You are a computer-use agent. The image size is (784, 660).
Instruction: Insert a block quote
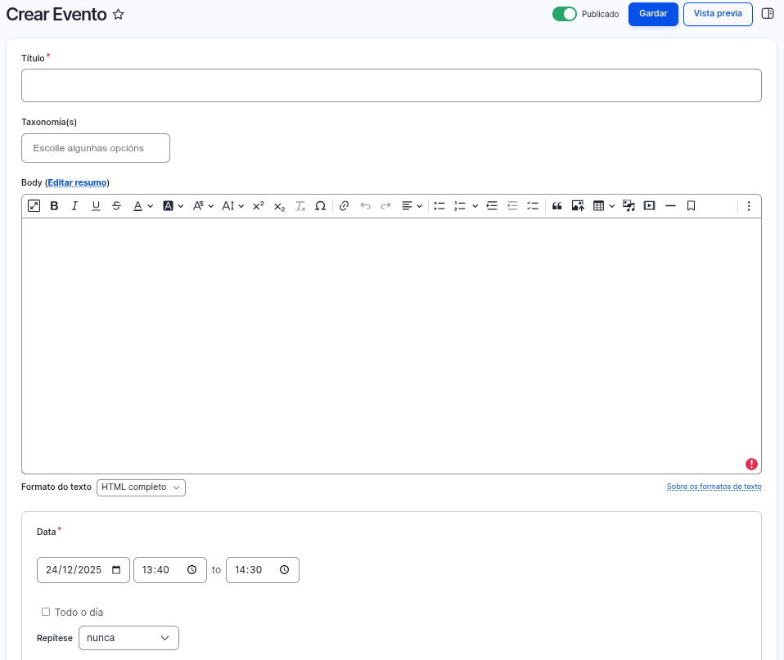coord(556,206)
